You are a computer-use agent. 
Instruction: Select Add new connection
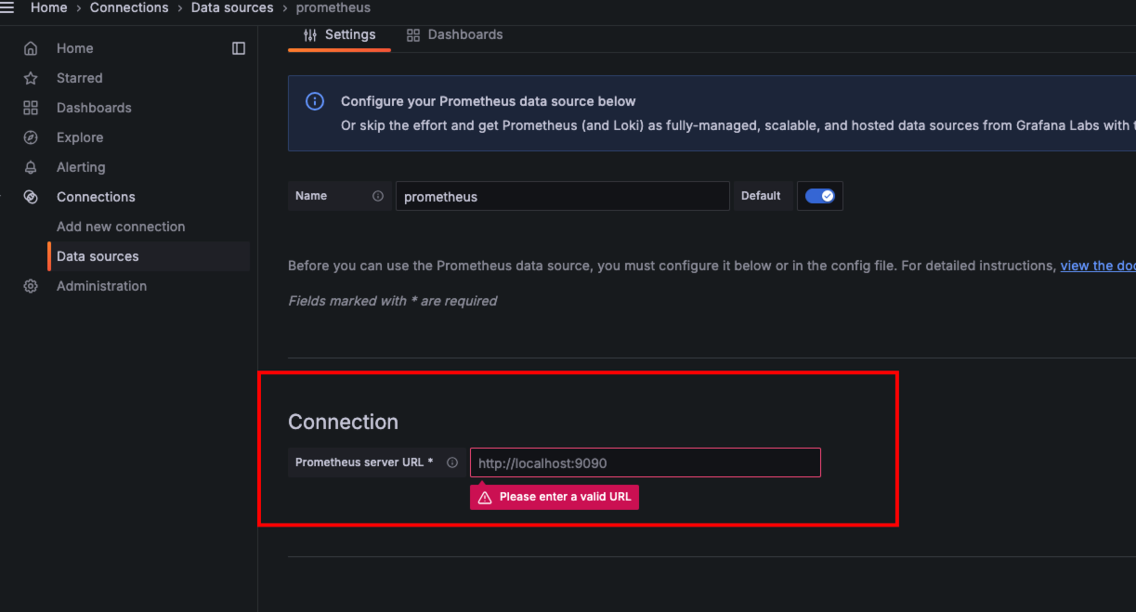[121, 227]
